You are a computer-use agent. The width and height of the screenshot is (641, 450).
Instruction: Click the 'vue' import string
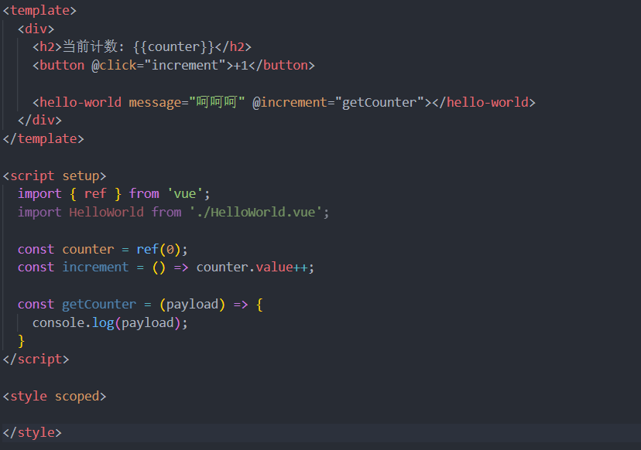pyautogui.click(x=185, y=193)
